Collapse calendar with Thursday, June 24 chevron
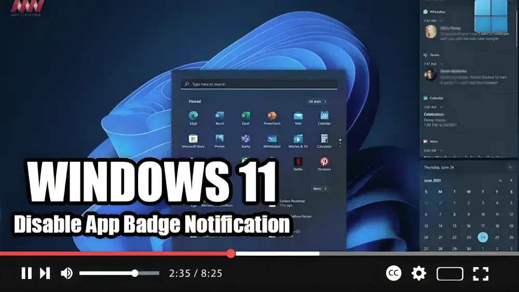519x292 pixels. coord(510,167)
